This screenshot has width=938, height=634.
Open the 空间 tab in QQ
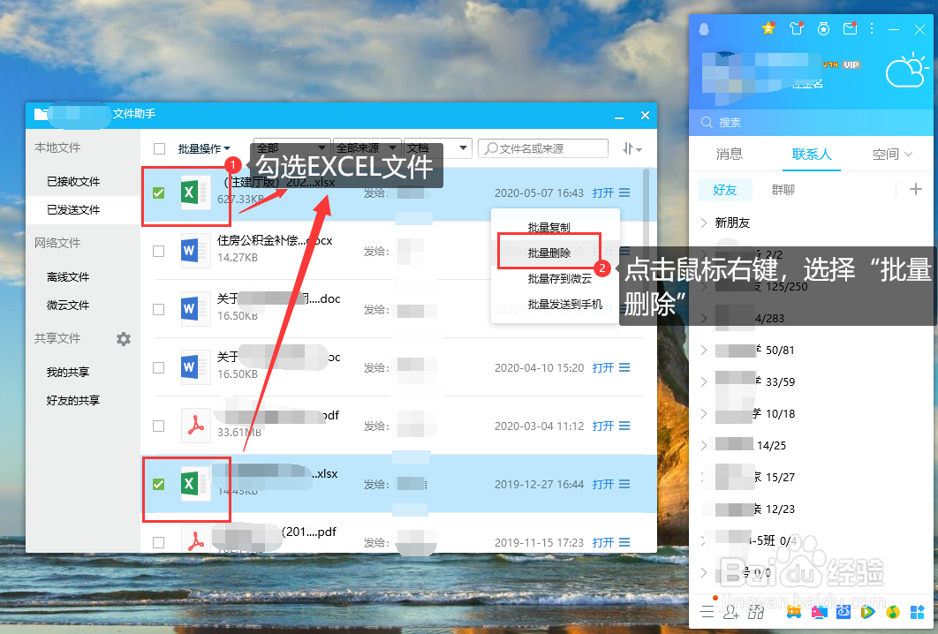tap(891, 154)
